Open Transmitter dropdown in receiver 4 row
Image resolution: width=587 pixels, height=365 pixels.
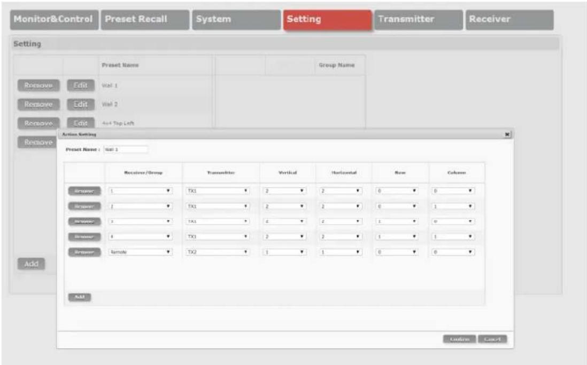point(218,236)
